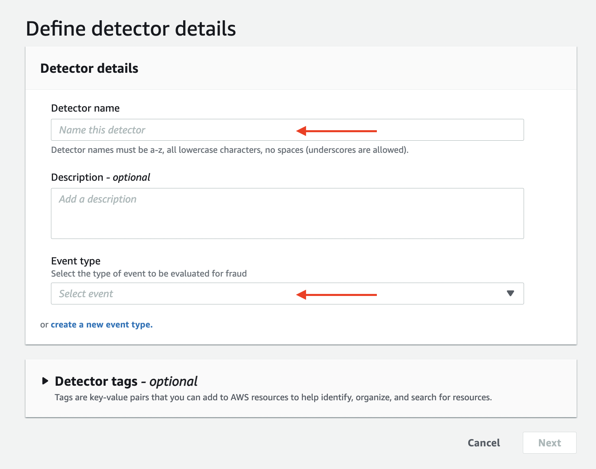
Task: Click the Next button
Action: point(549,443)
